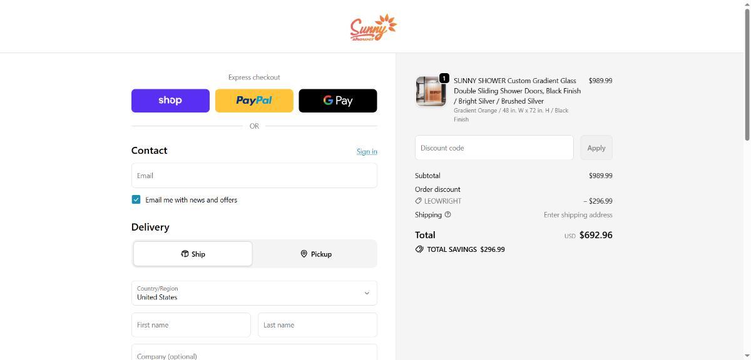Click the shipping help question mark icon

[447, 214]
